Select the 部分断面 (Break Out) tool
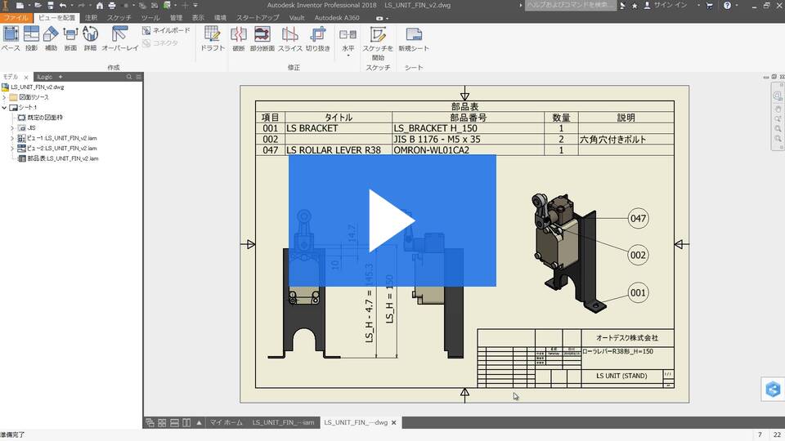The width and height of the screenshot is (785, 441). click(x=262, y=39)
